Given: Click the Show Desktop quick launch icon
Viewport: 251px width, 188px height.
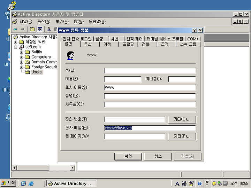Looking at the screenshot, I should tap(24, 183).
